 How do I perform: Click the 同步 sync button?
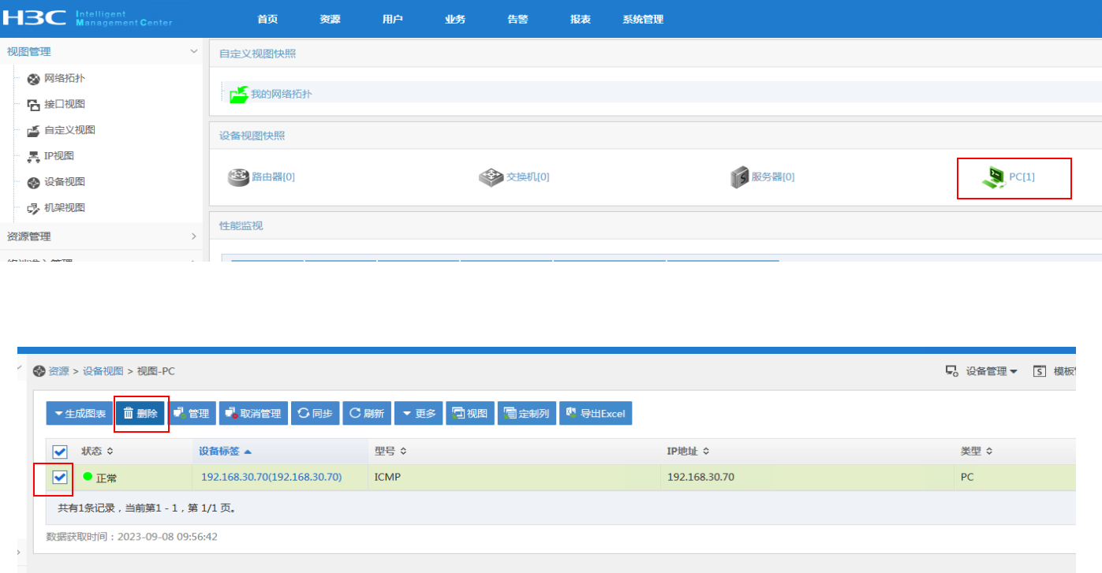pos(315,414)
